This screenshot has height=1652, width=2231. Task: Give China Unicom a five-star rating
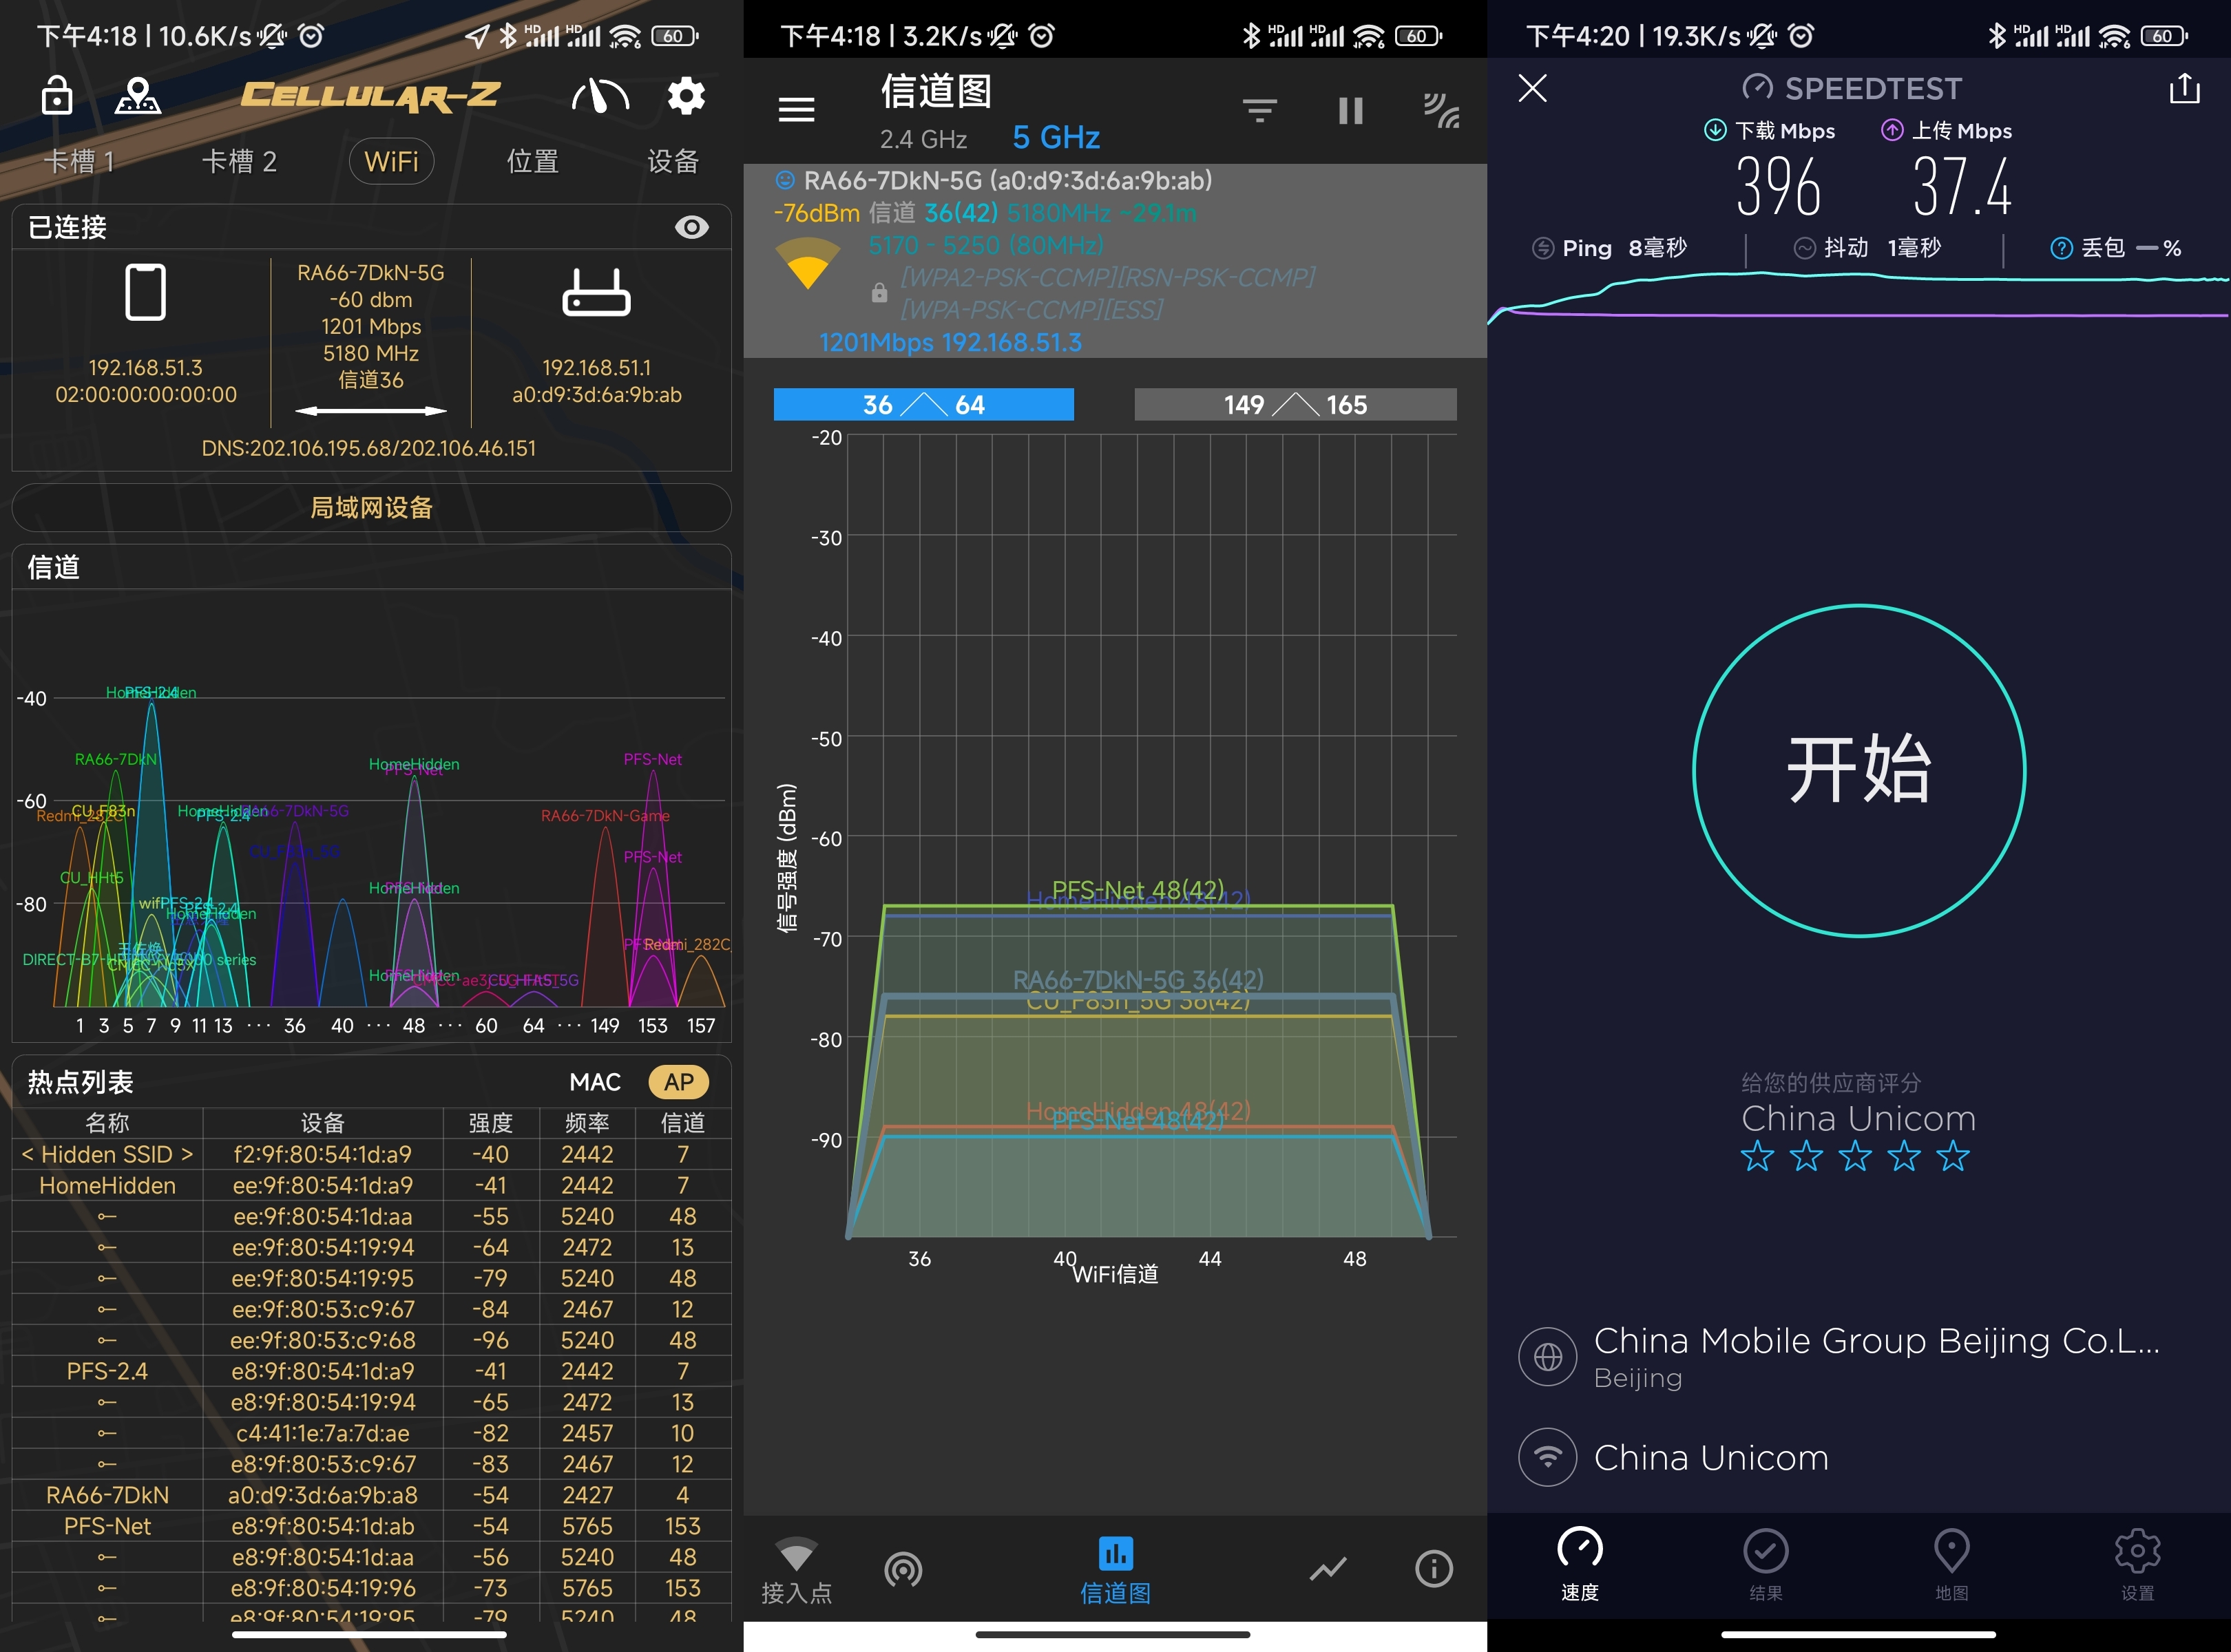pos(1952,1156)
